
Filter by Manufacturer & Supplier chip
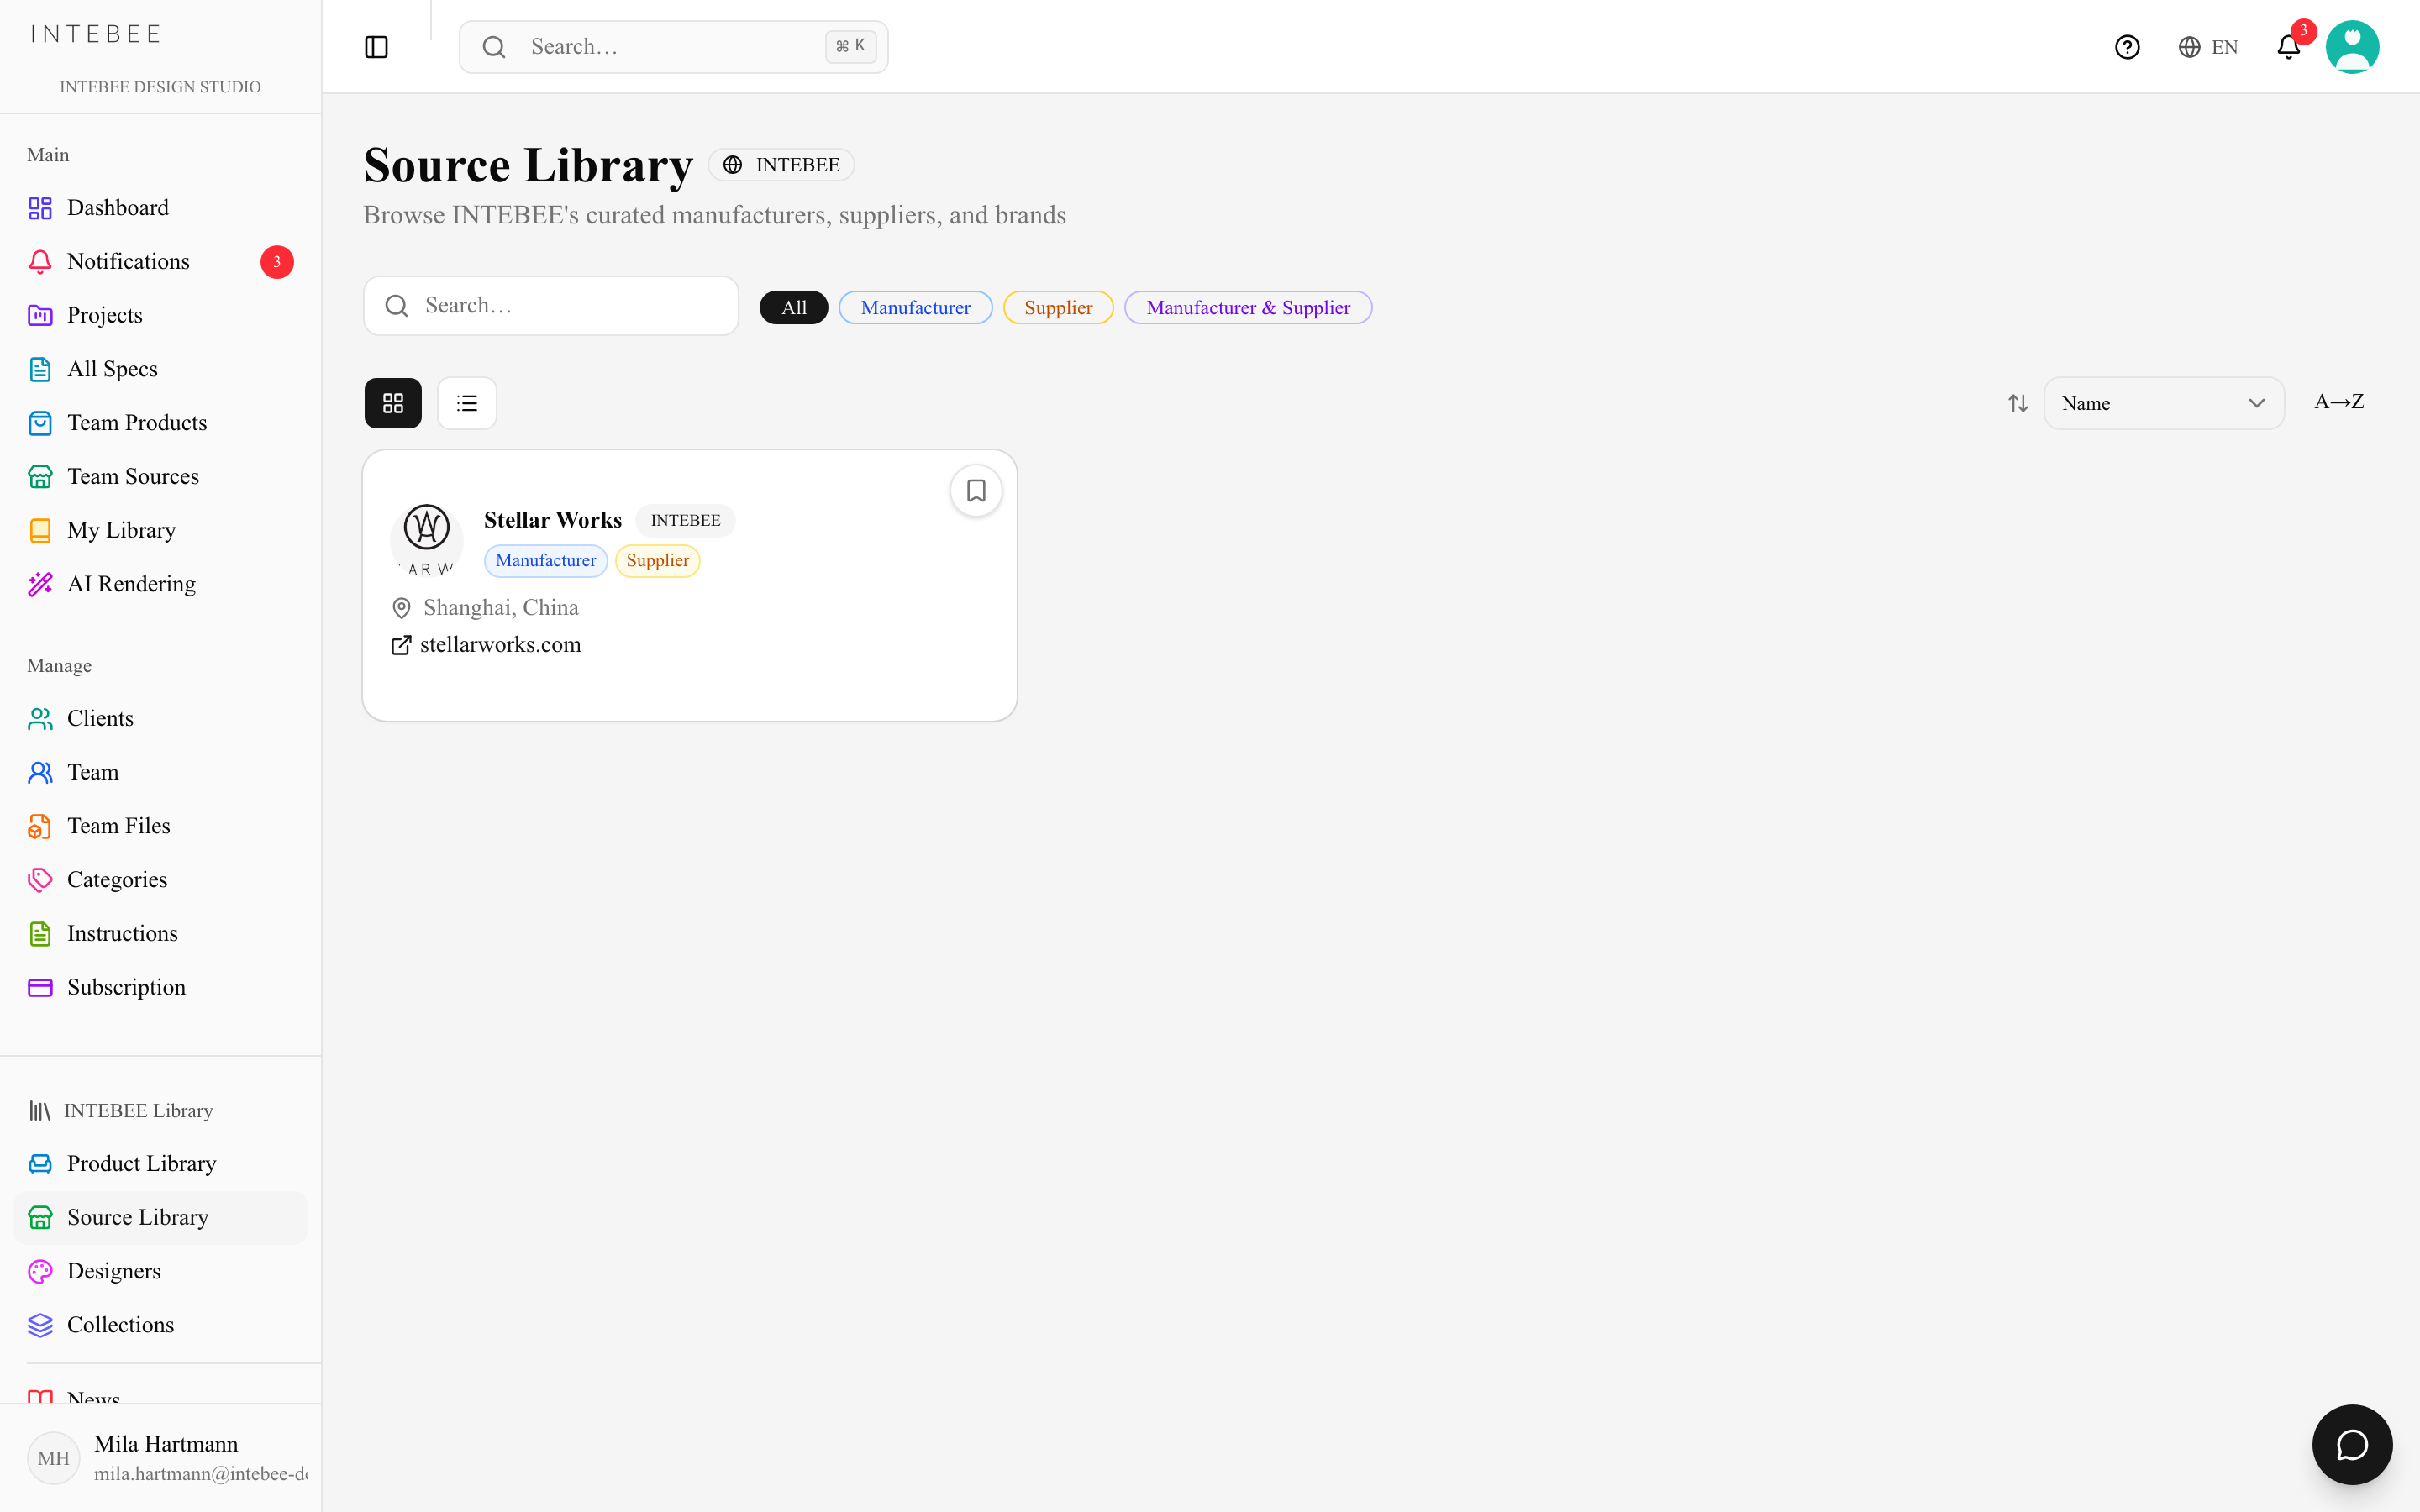pyautogui.click(x=1248, y=307)
